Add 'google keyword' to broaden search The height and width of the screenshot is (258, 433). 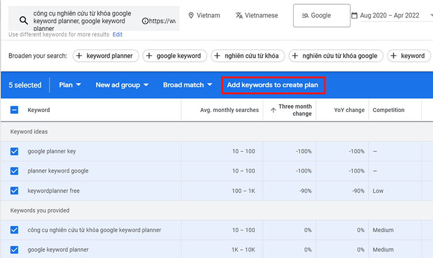[x=175, y=56]
